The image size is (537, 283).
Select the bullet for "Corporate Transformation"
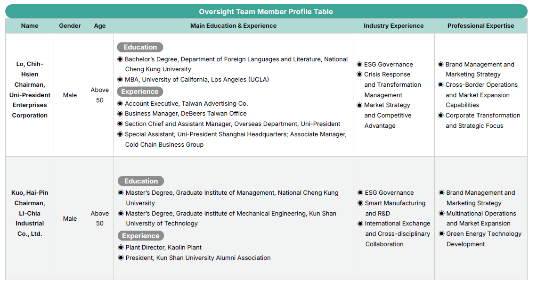[441, 116]
